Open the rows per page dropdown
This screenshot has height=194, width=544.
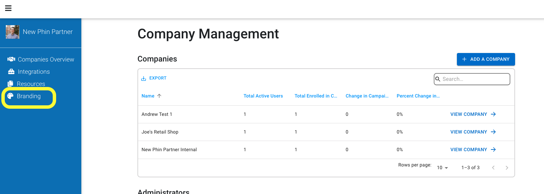coord(443,167)
